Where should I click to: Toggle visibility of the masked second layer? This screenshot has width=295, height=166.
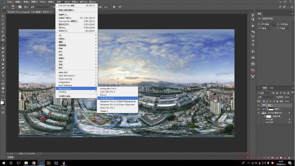coord(259,109)
